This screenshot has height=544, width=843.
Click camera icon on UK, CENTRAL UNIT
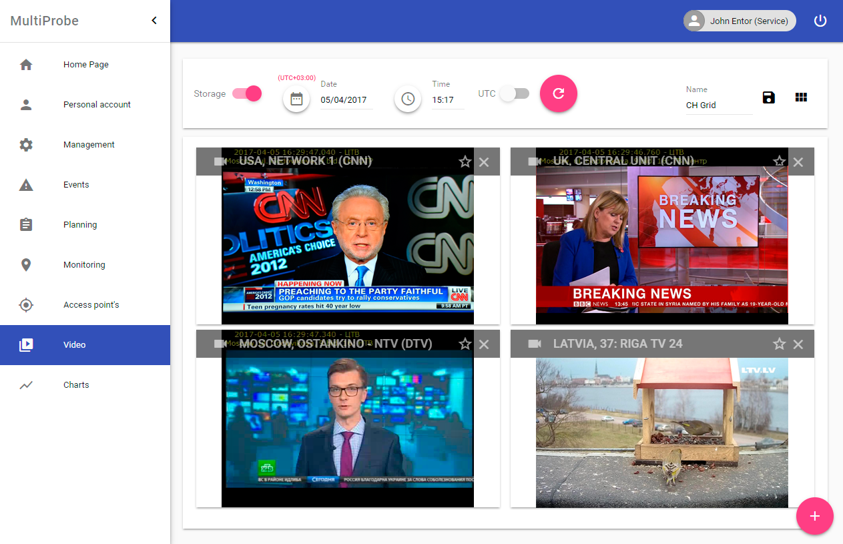click(x=534, y=162)
